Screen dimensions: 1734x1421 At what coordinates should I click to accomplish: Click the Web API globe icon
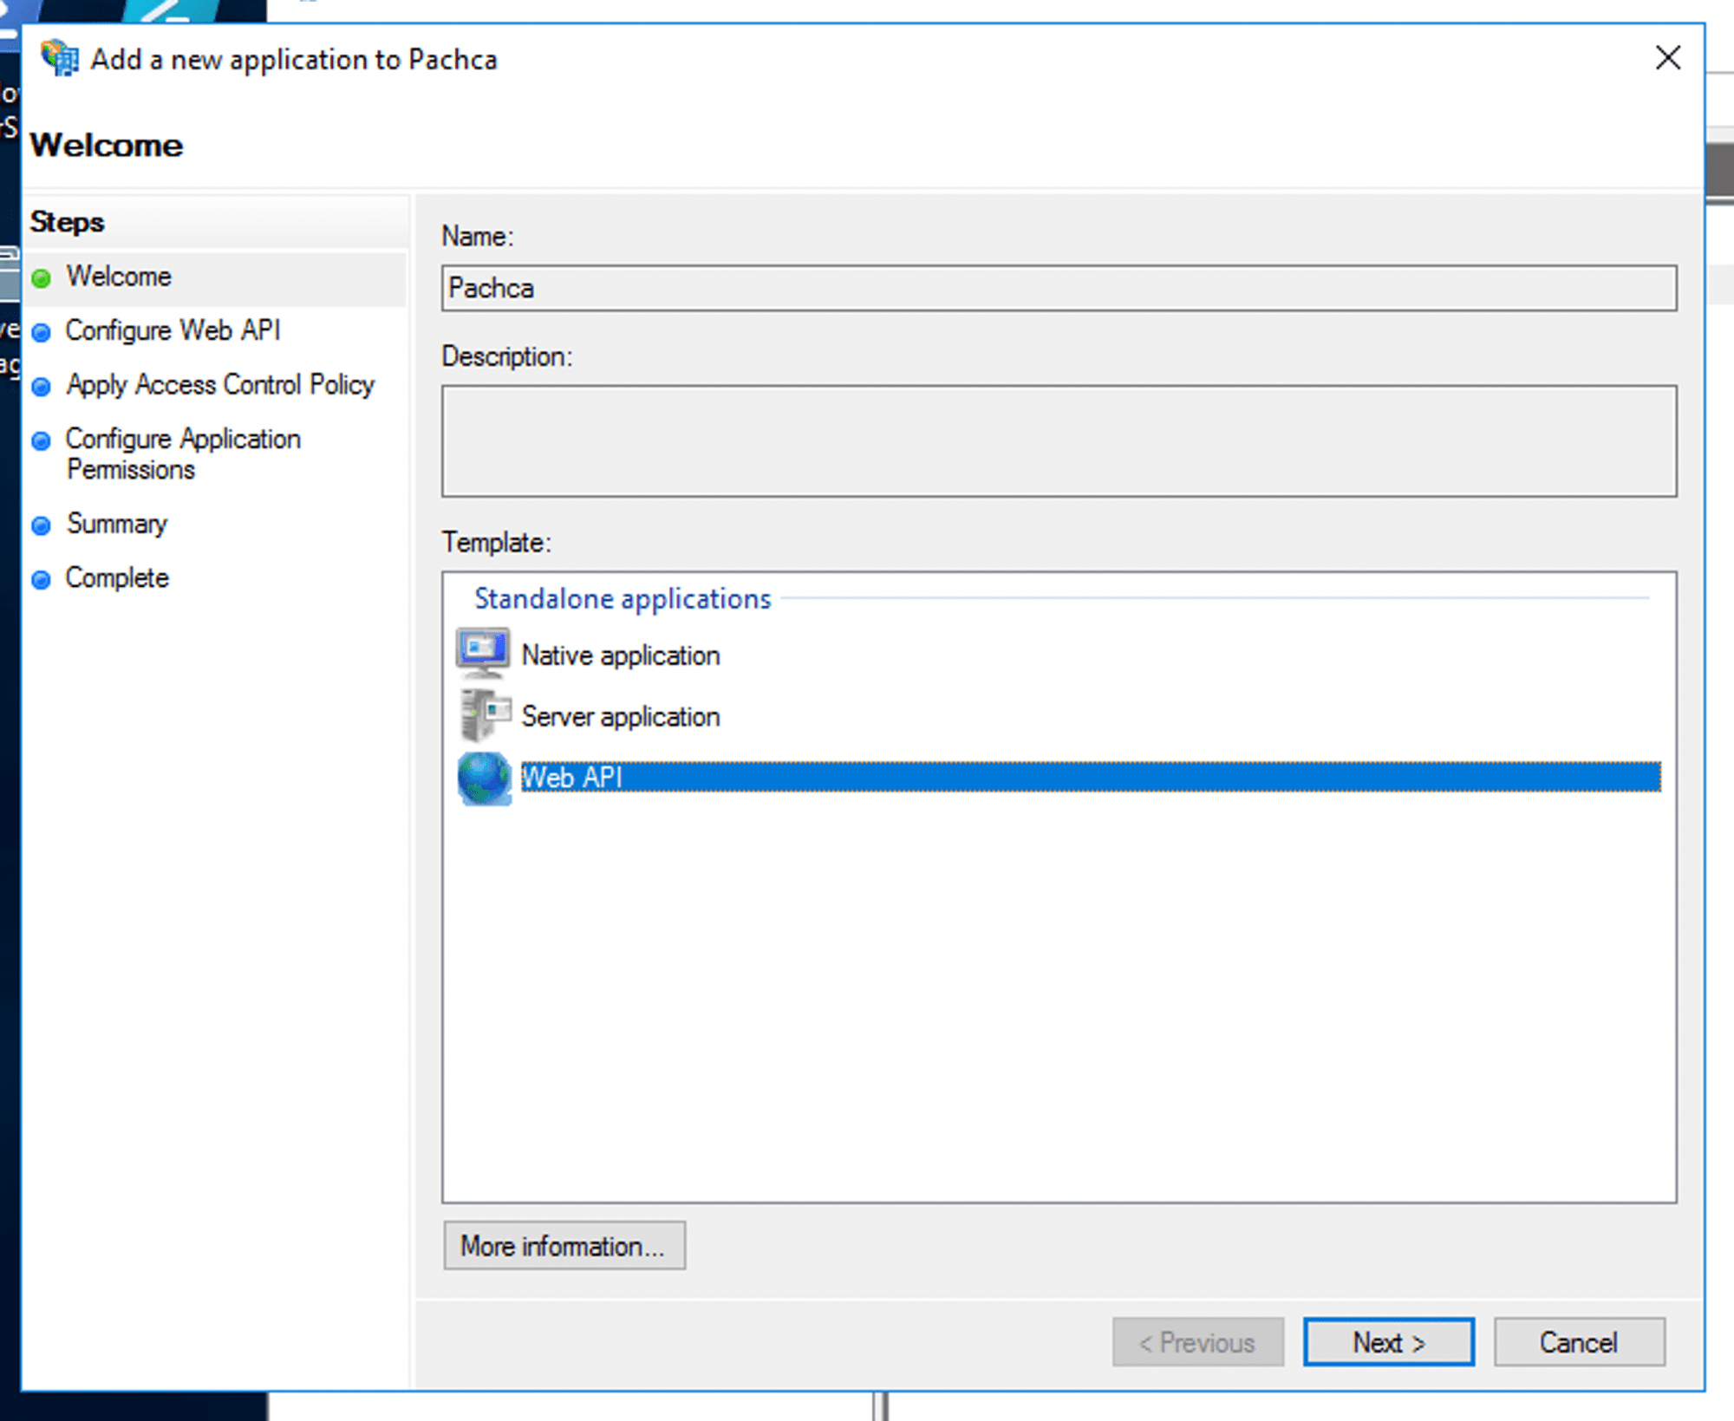point(484,778)
